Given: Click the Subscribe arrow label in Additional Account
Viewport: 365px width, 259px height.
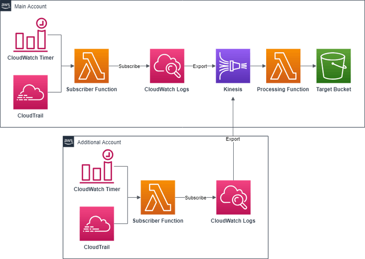Looking at the screenshot, I should (195, 198).
